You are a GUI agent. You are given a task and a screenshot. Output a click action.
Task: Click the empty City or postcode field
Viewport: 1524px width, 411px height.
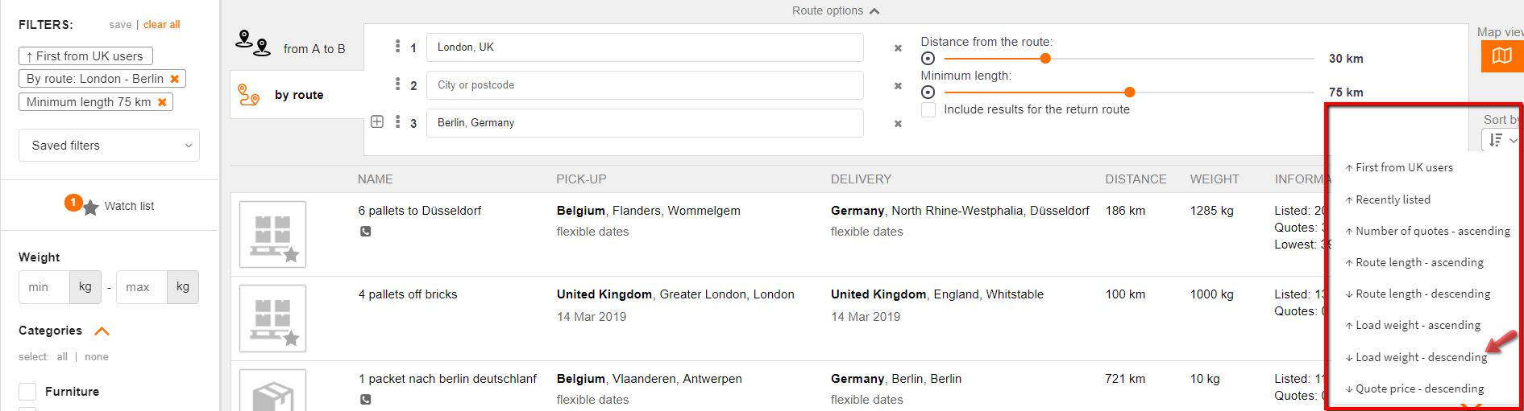click(644, 85)
